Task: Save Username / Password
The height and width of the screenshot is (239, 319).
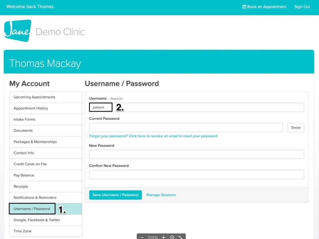Action: 115,195
